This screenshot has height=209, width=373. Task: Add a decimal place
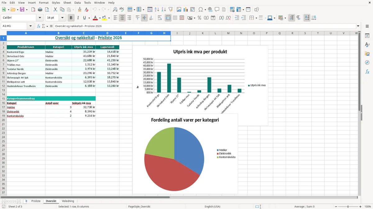point(221,18)
